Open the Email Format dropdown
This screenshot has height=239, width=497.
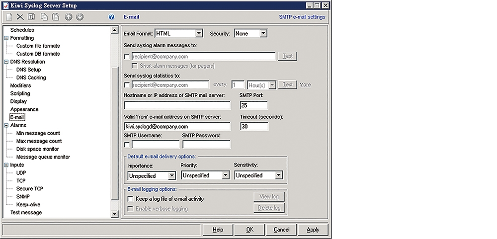[199, 33]
